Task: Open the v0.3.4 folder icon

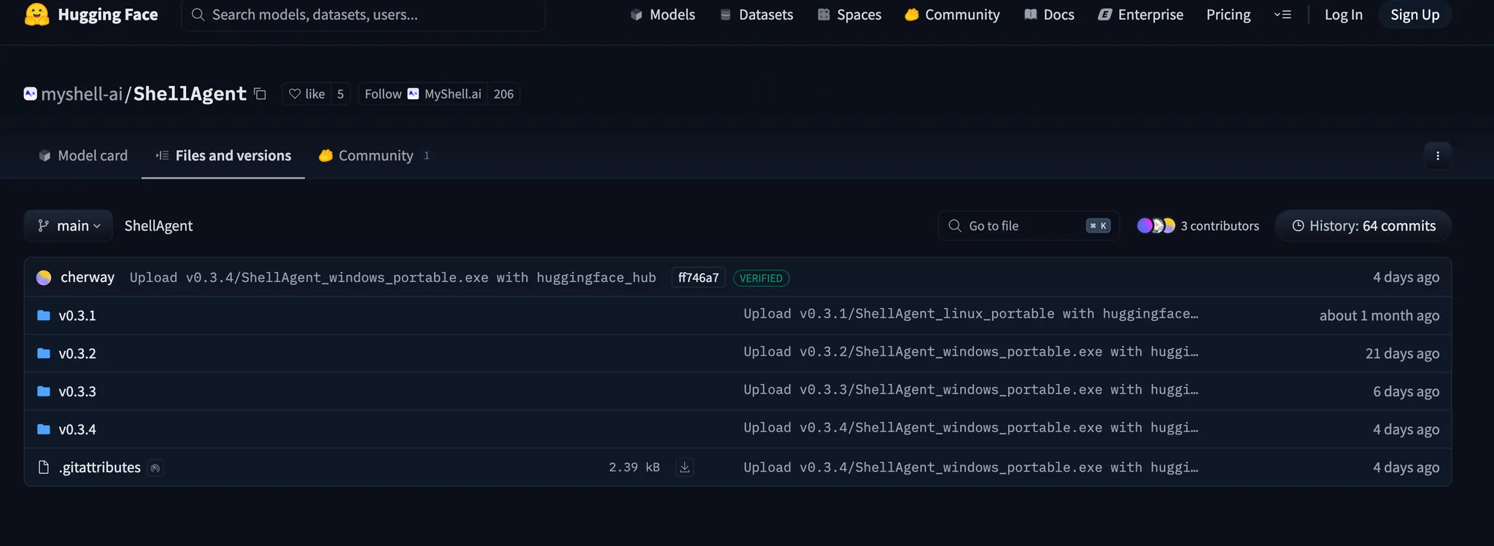Action: coord(44,429)
